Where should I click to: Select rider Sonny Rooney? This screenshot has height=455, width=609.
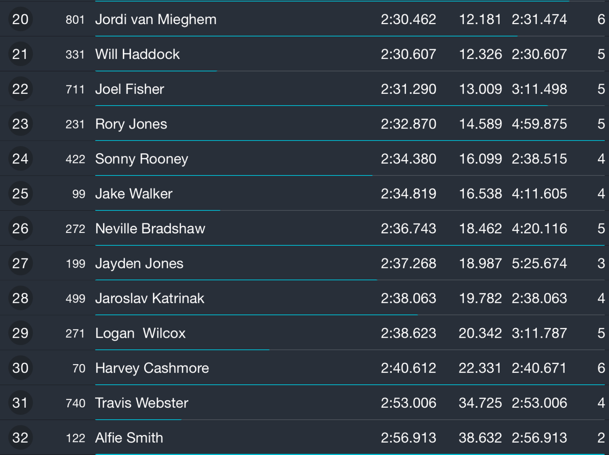coord(141,159)
